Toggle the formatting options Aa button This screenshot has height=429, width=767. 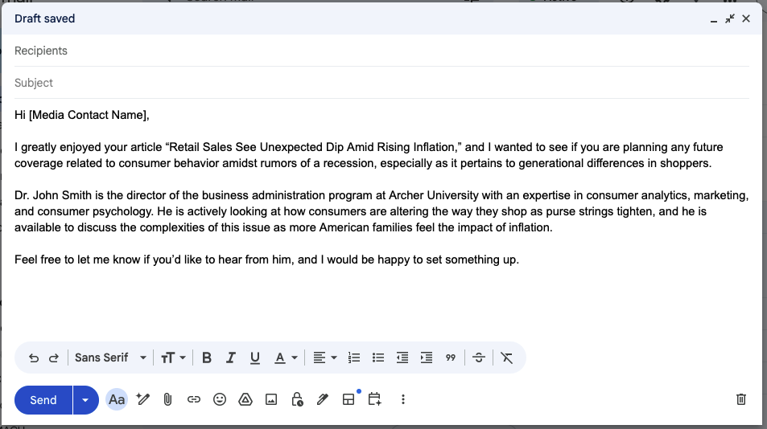point(117,400)
